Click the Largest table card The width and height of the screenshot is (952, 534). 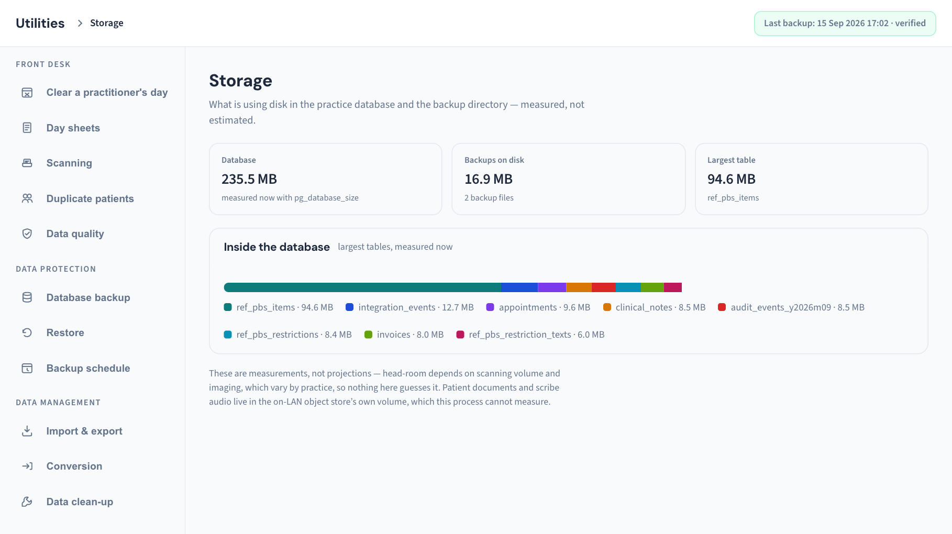click(x=811, y=179)
